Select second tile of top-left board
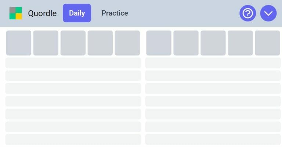Image resolution: width=282 pixels, height=147 pixels. coord(46,43)
